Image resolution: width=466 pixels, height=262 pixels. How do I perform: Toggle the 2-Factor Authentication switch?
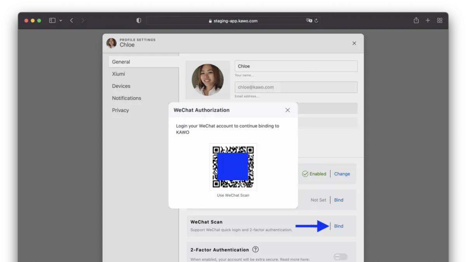[x=341, y=257]
